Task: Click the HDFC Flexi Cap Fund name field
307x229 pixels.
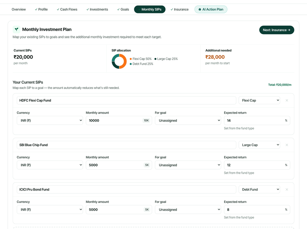Action: click(x=127, y=100)
